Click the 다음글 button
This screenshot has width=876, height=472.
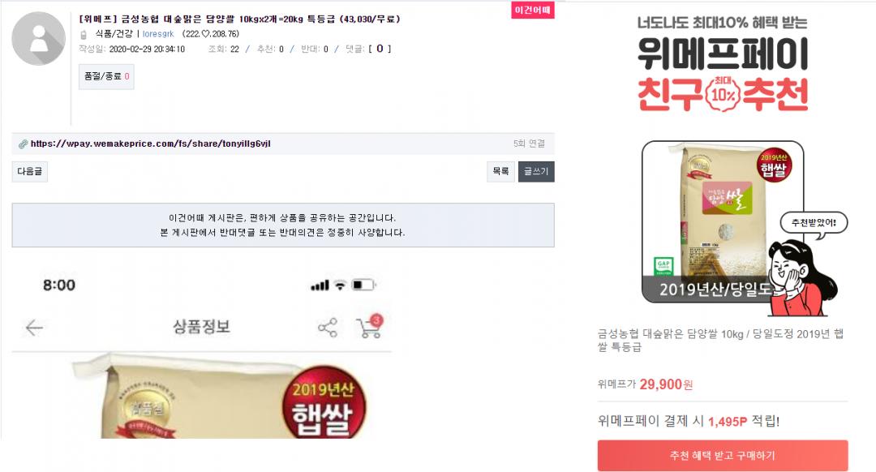point(30,171)
